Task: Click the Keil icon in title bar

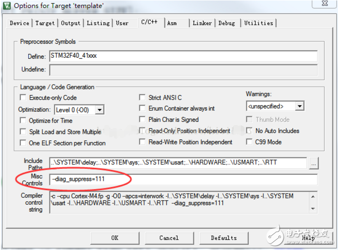Action: (x=7, y=6)
